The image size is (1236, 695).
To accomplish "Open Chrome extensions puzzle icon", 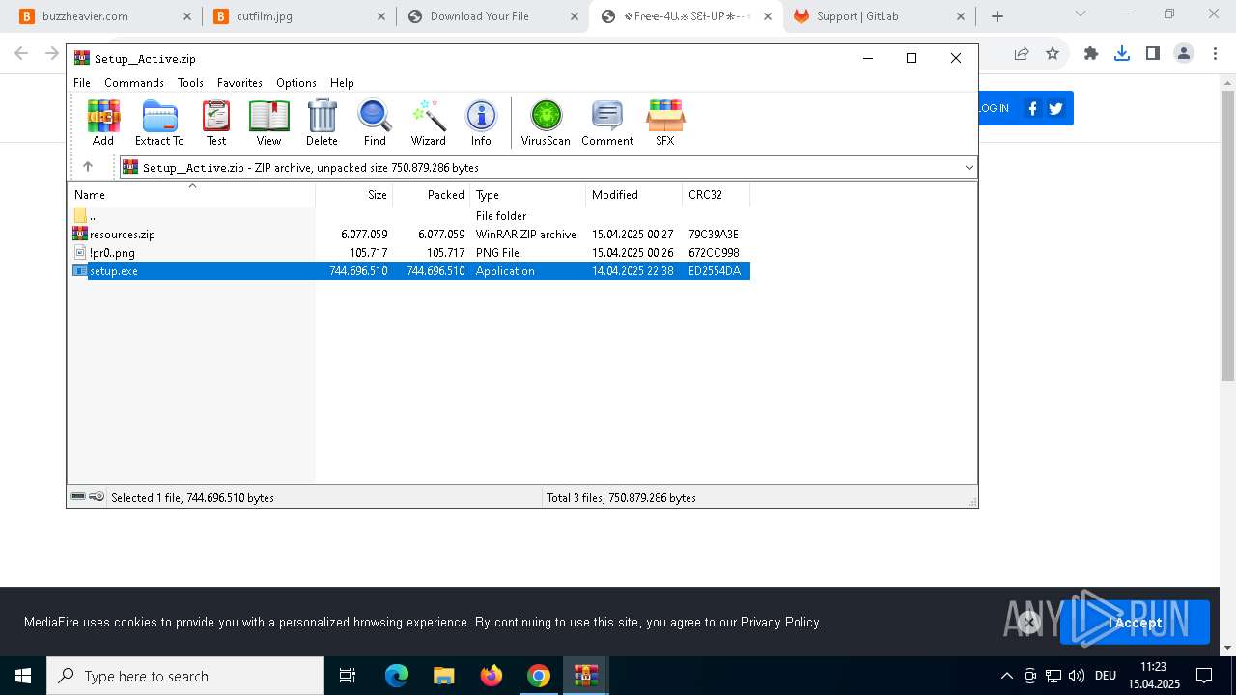I will tap(1091, 54).
